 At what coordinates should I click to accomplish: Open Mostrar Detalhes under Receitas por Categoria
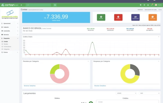pyautogui.click(x=30, y=86)
